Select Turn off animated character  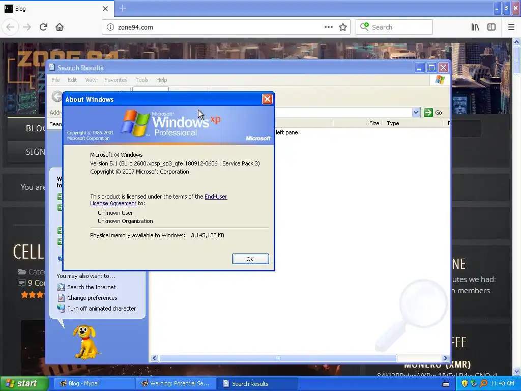(x=101, y=309)
